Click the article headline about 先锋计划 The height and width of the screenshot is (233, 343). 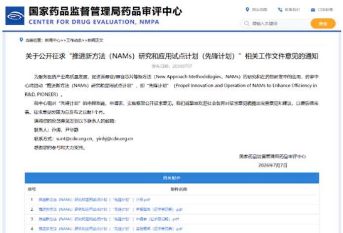pyautogui.click(x=172, y=56)
